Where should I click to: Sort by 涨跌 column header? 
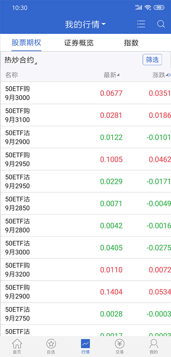point(160,75)
